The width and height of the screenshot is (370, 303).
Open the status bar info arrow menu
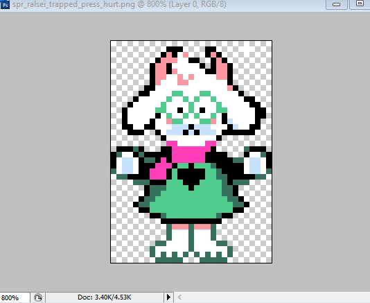[x=169, y=297]
